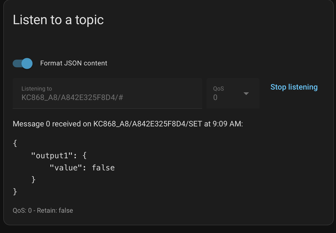Click the QoS label in the dropdown
The width and height of the screenshot is (336, 233).
218,88
